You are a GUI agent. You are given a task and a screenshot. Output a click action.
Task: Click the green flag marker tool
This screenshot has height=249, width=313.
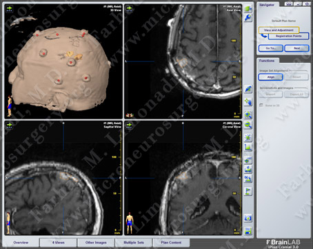point(248,191)
